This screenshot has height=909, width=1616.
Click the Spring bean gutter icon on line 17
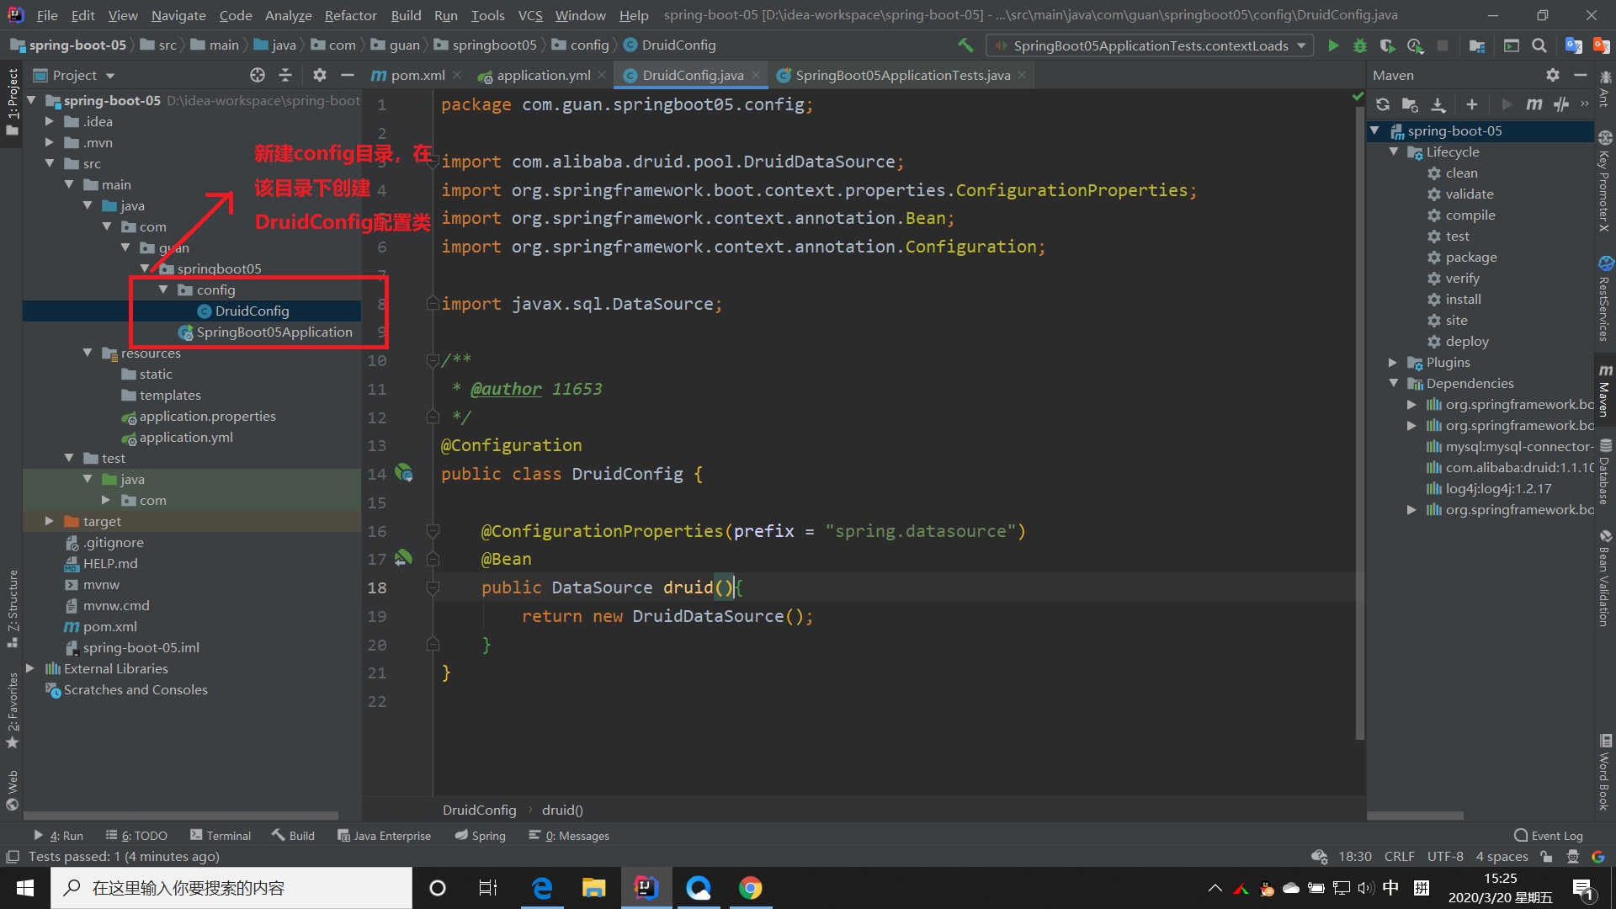404,558
